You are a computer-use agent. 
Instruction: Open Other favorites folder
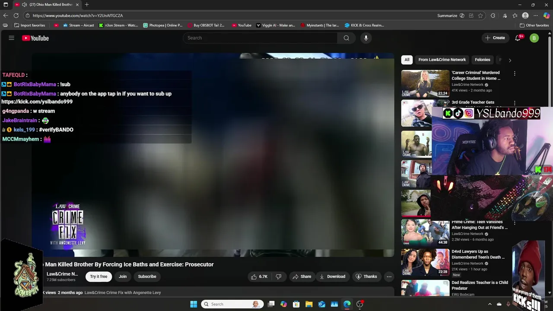pos(534,25)
